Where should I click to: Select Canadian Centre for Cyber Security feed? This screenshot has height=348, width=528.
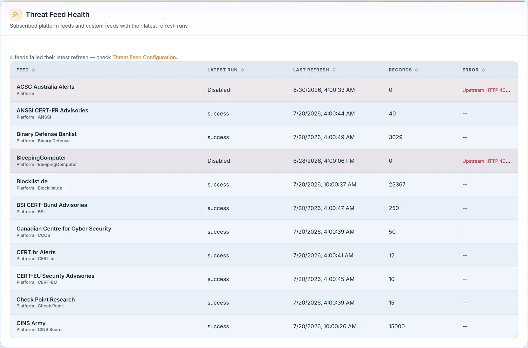point(64,229)
